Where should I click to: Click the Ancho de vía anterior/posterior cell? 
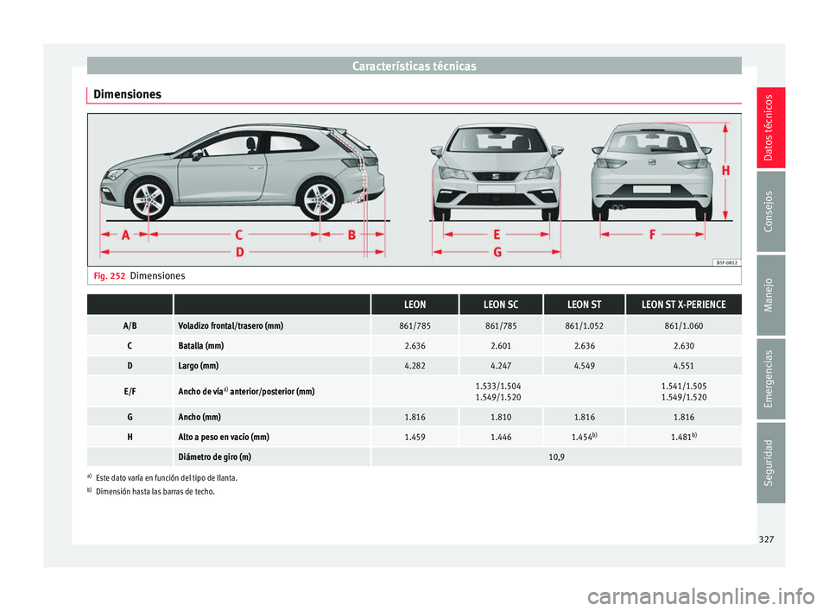point(272,391)
